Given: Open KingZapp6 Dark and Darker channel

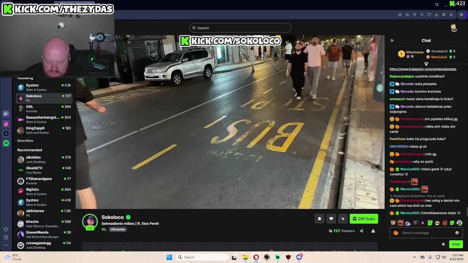Looking at the screenshot, I should [44, 130].
